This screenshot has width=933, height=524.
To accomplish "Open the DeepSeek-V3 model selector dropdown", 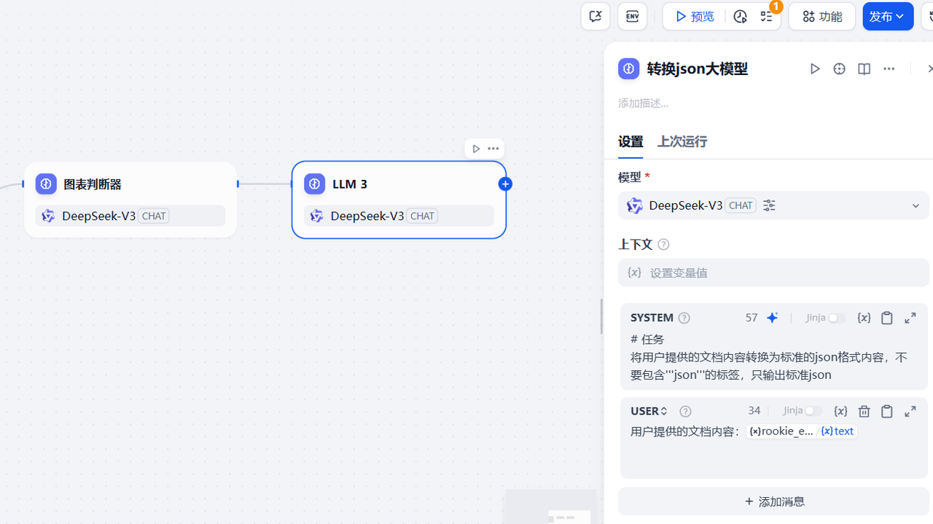I will pos(773,206).
